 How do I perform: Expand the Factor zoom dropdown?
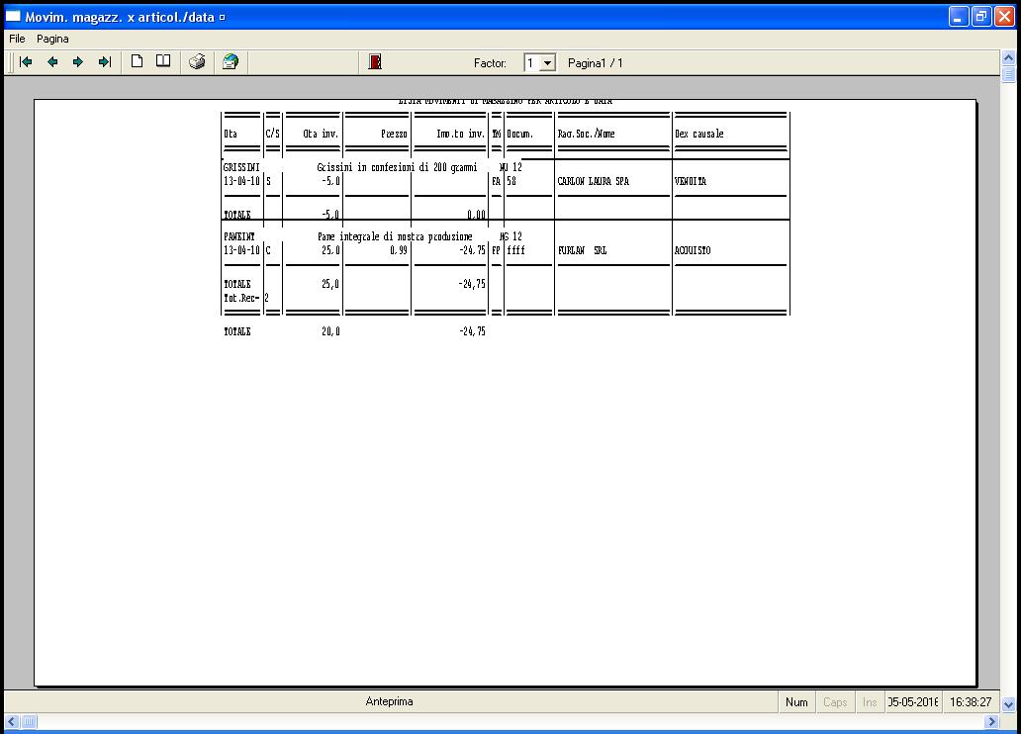(548, 63)
